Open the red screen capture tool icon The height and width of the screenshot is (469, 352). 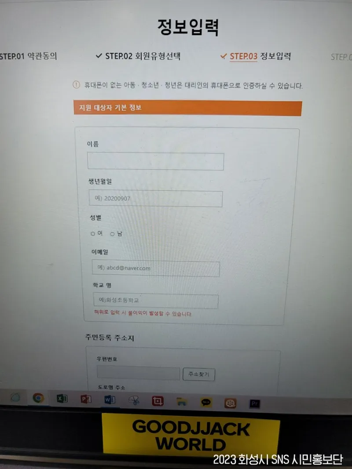[158, 401]
